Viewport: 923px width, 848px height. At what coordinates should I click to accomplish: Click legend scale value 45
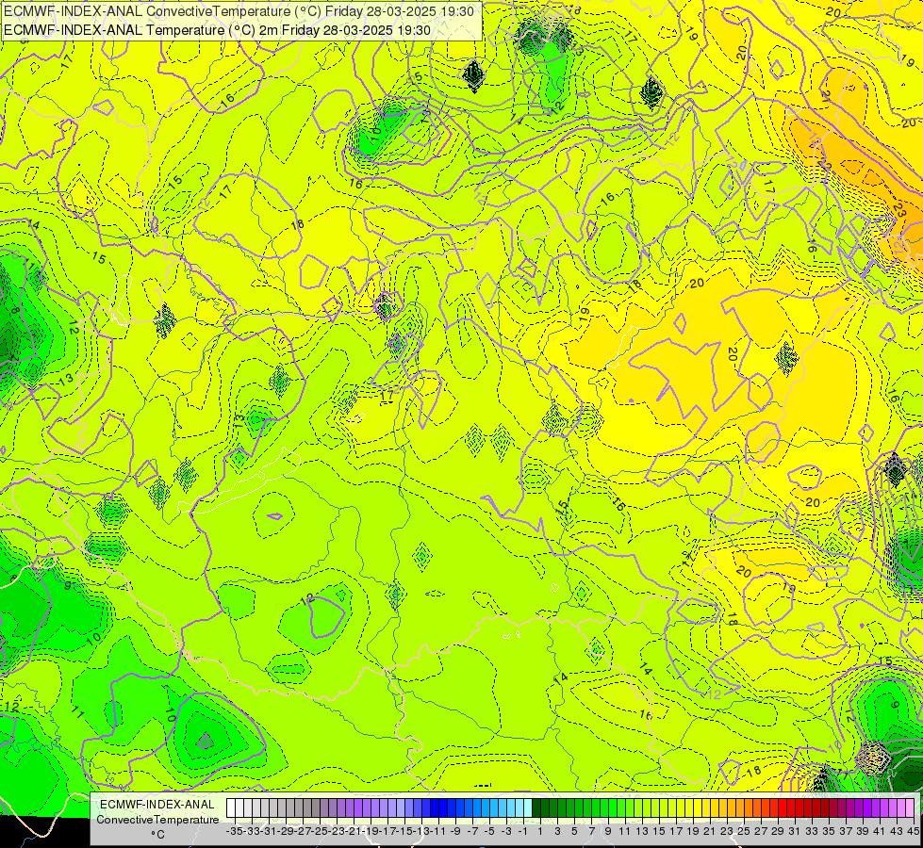coord(913,831)
